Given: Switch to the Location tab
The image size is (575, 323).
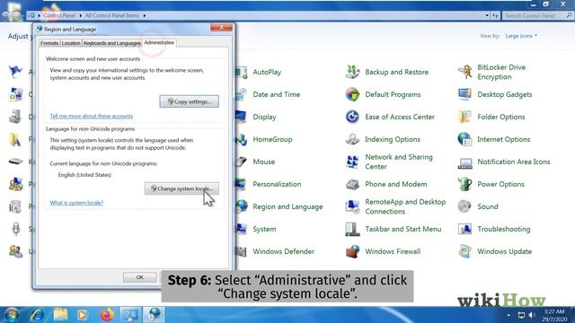Looking at the screenshot, I should click(x=71, y=43).
